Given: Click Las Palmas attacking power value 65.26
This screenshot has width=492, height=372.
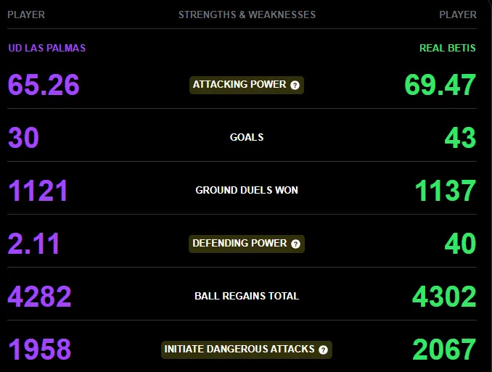Looking at the screenshot, I should 44,85.
